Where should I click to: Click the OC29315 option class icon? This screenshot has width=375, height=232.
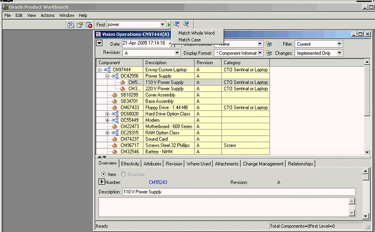pyautogui.click(x=115, y=133)
